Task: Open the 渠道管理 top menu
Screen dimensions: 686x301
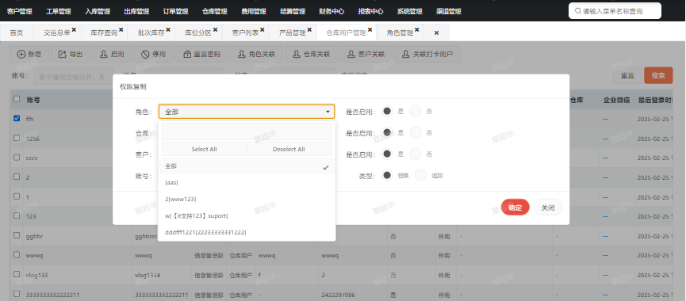Action: click(x=449, y=11)
